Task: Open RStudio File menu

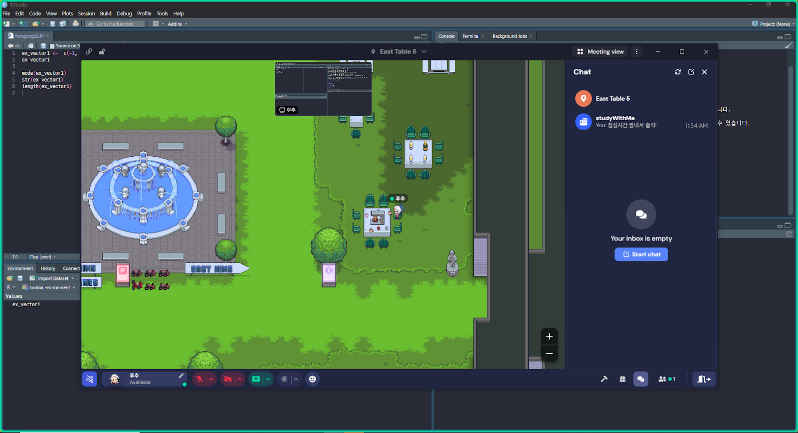Action: pos(6,13)
